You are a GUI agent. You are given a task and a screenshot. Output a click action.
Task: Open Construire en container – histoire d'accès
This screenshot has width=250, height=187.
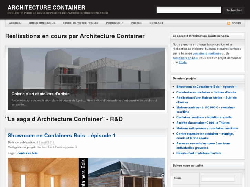click(x=206, y=92)
